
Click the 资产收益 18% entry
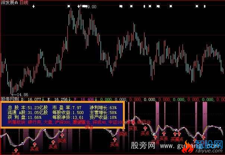(103, 117)
